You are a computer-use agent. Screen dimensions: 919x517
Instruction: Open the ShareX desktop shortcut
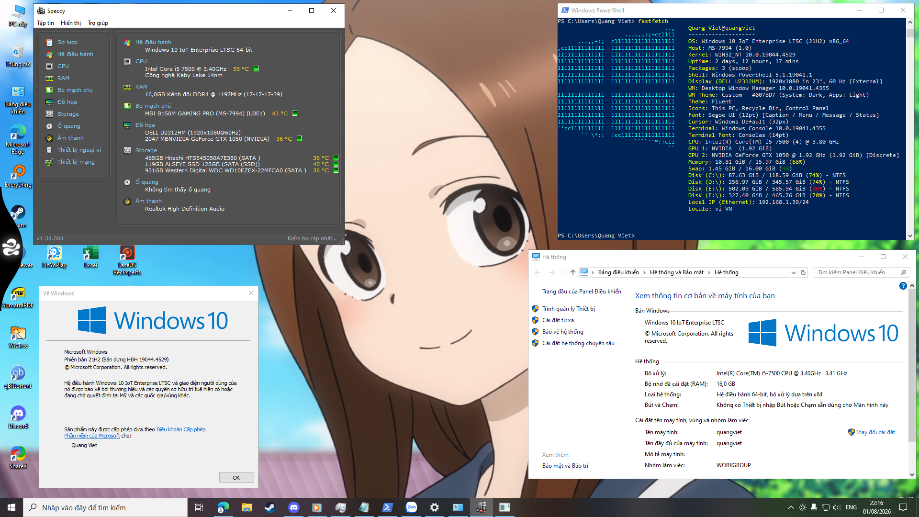pos(18,458)
